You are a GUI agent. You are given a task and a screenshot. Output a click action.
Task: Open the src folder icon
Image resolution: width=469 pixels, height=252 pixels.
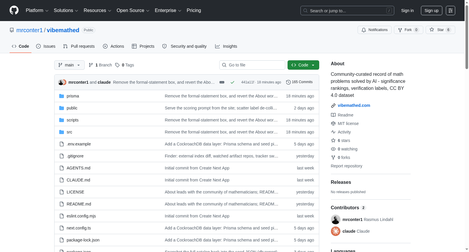coord(62,132)
